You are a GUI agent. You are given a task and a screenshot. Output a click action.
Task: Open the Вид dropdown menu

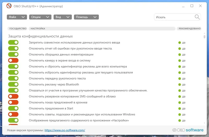(x=63, y=17)
